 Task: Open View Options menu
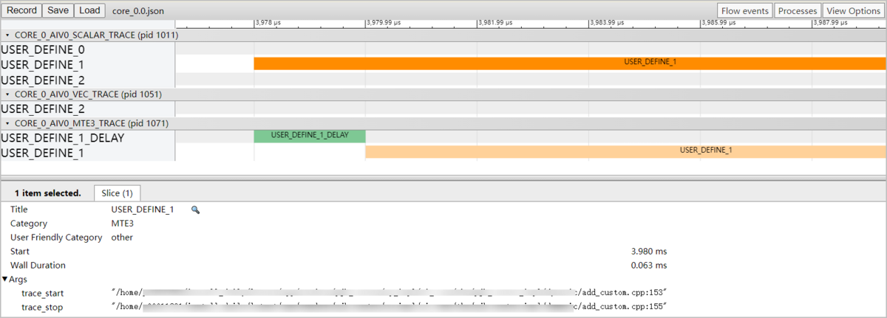click(853, 10)
